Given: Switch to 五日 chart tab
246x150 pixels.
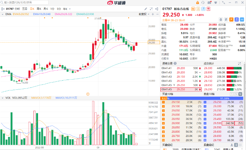Looking at the screenshot, I should [25, 9].
